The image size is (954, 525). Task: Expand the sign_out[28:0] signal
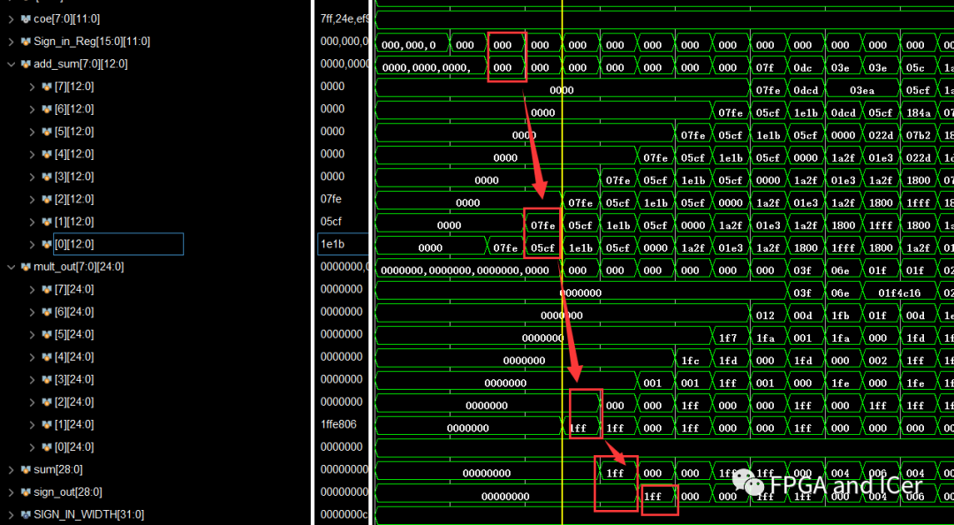click(11, 492)
